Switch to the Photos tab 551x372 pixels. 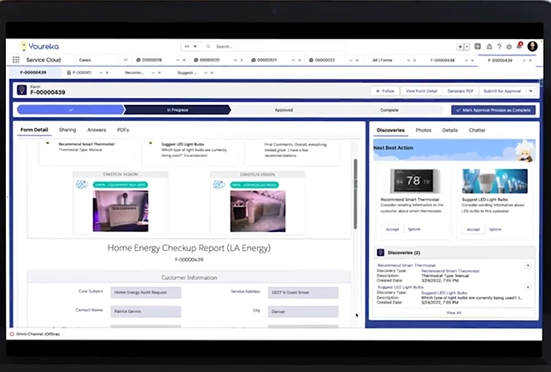(424, 131)
